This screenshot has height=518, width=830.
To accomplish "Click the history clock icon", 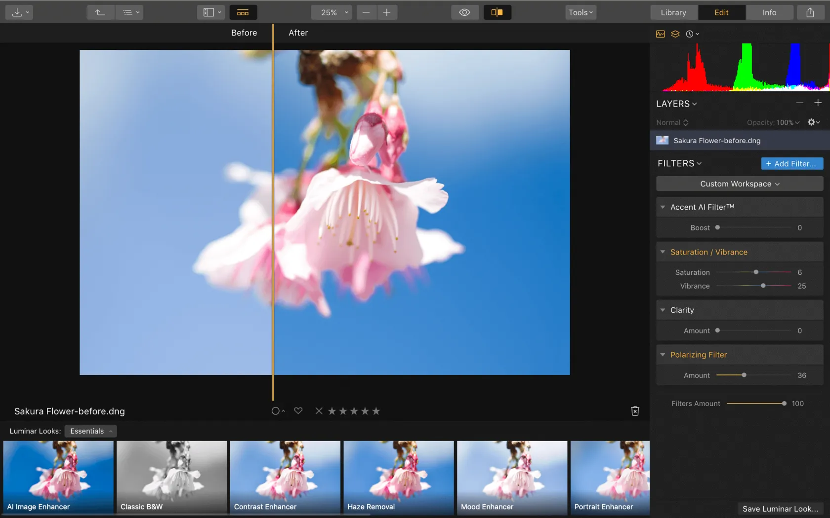I will pyautogui.click(x=690, y=34).
